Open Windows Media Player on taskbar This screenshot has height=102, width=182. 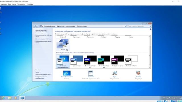[x=16, y=98]
